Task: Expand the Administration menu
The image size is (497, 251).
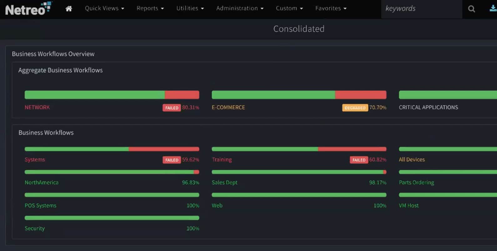Action: (240, 8)
